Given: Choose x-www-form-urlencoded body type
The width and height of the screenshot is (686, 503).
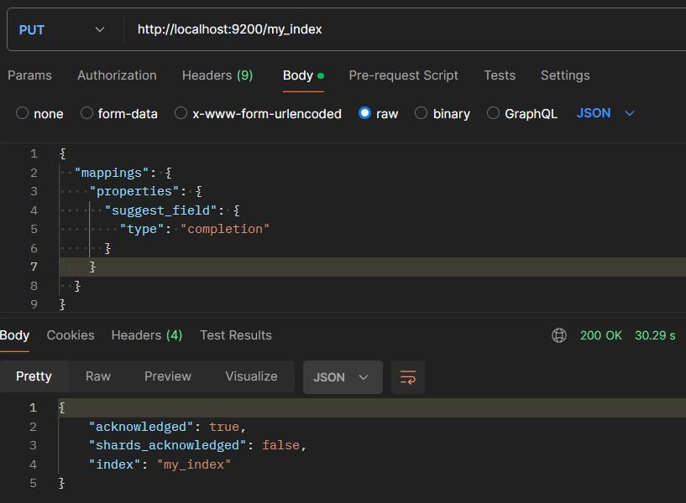Looking at the screenshot, I should [x=181, y=113].
